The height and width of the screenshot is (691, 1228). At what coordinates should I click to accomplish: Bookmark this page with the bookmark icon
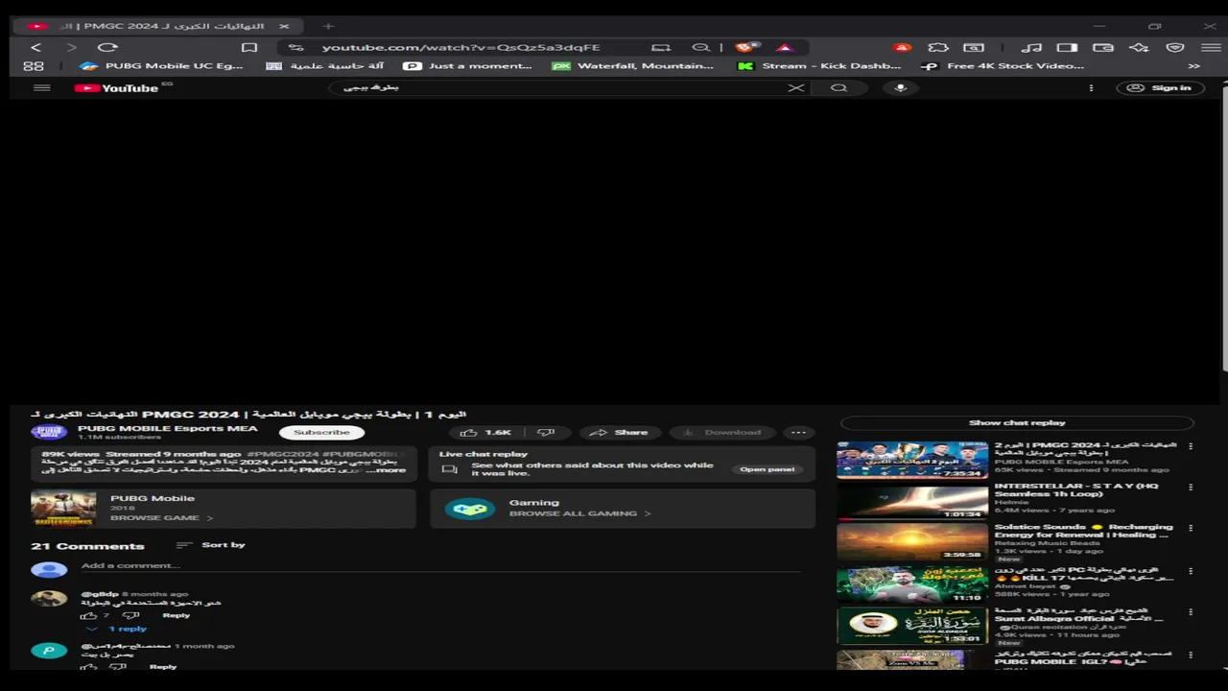click(x=249, y=47)
